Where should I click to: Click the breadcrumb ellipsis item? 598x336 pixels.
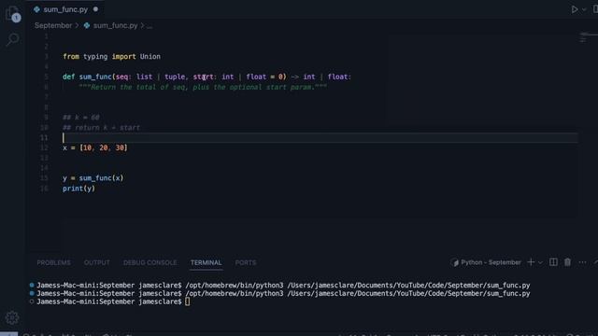pos(149,26)
